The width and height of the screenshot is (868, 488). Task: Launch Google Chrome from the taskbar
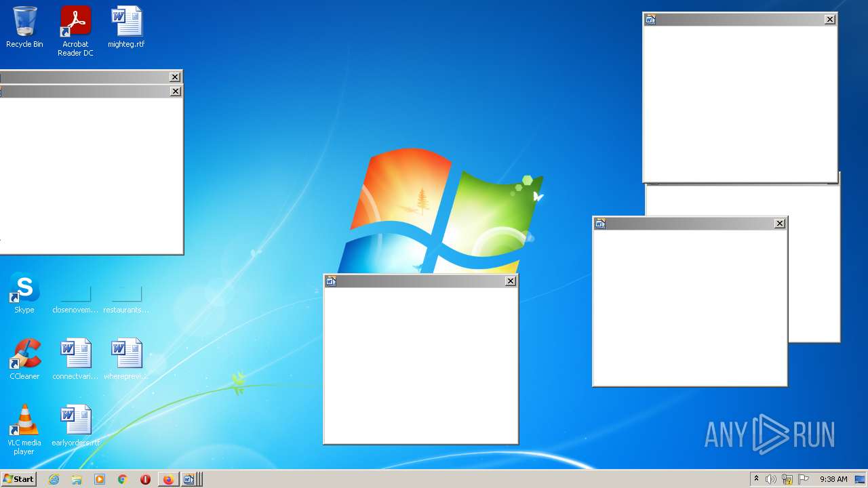tap(123, 479)
